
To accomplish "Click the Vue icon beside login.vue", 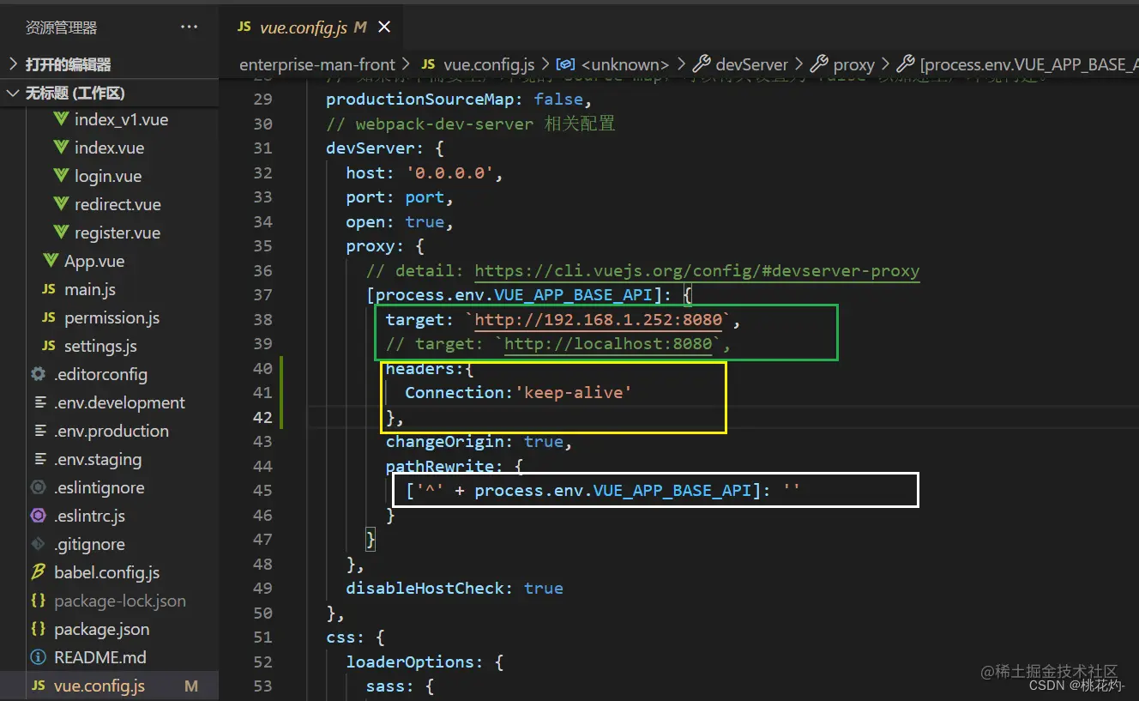I will (x=60, y=176).
